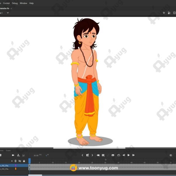
Task: Step forward one frame
Action: pyautogui.click(x=133, y=155)
